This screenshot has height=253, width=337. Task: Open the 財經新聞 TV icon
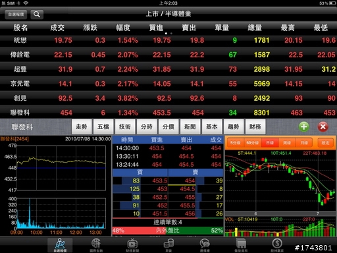coord(132,245)
